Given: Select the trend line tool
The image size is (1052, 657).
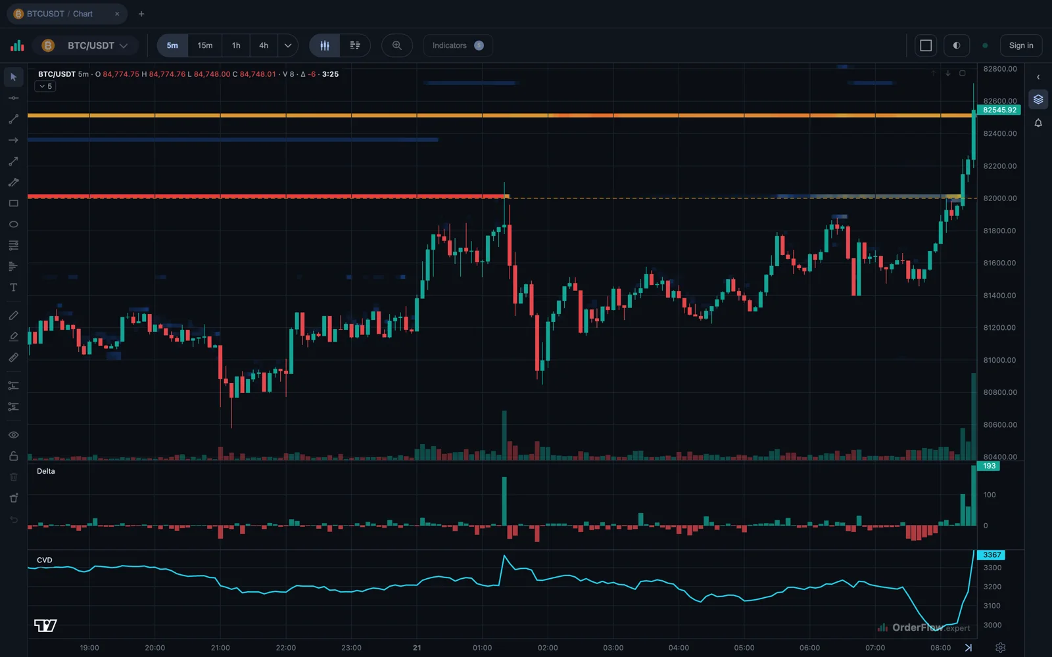Looking at the screenshot, I should [x=13, y=119].
